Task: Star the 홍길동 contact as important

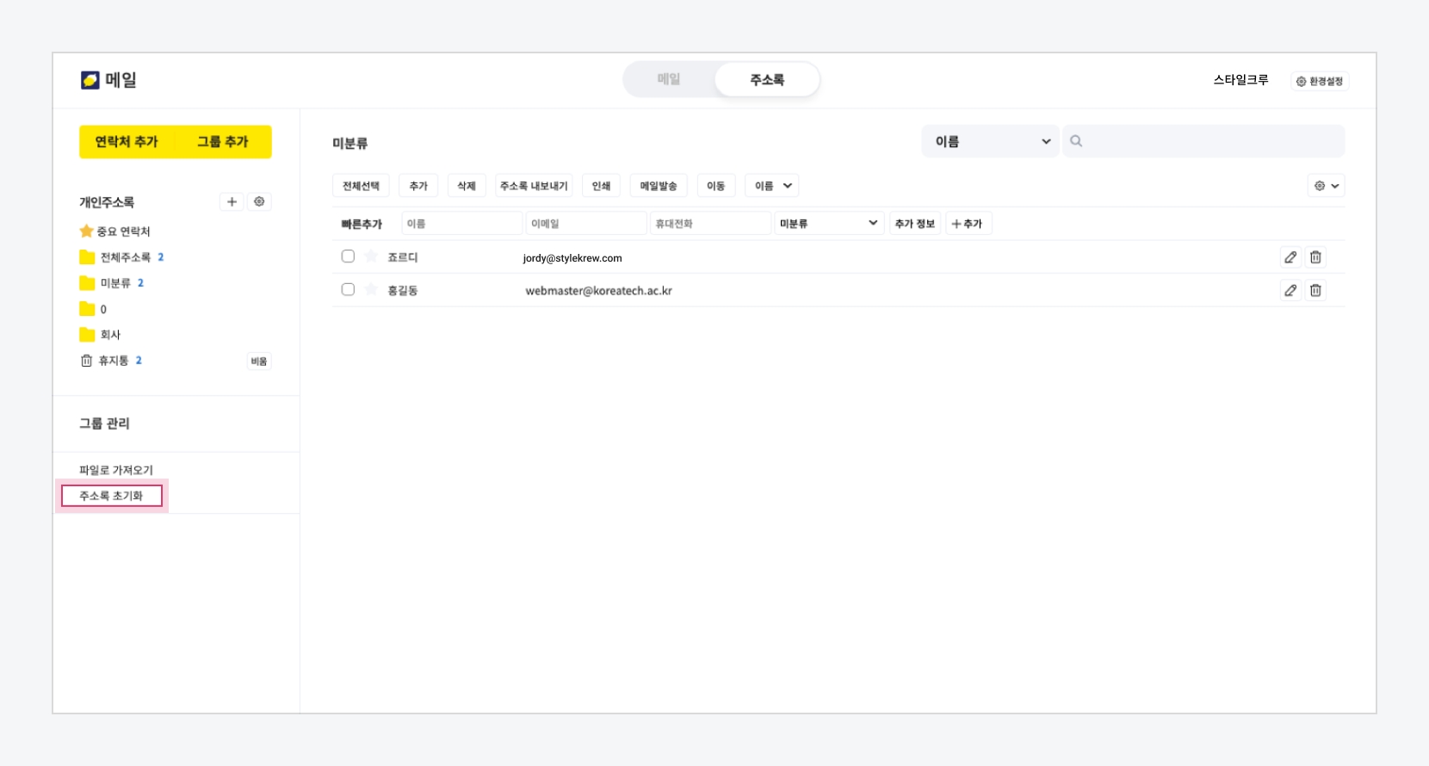Action: [x=371, y=290]
